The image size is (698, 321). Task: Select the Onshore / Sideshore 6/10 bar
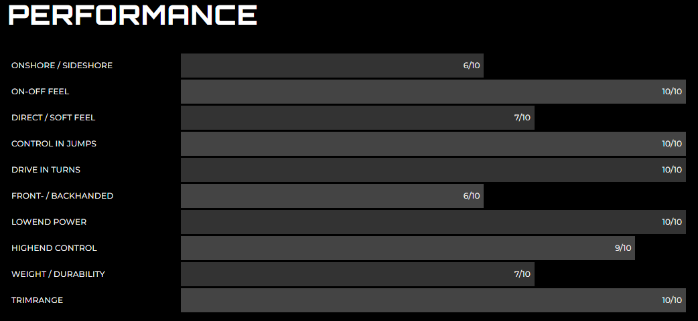332,66
